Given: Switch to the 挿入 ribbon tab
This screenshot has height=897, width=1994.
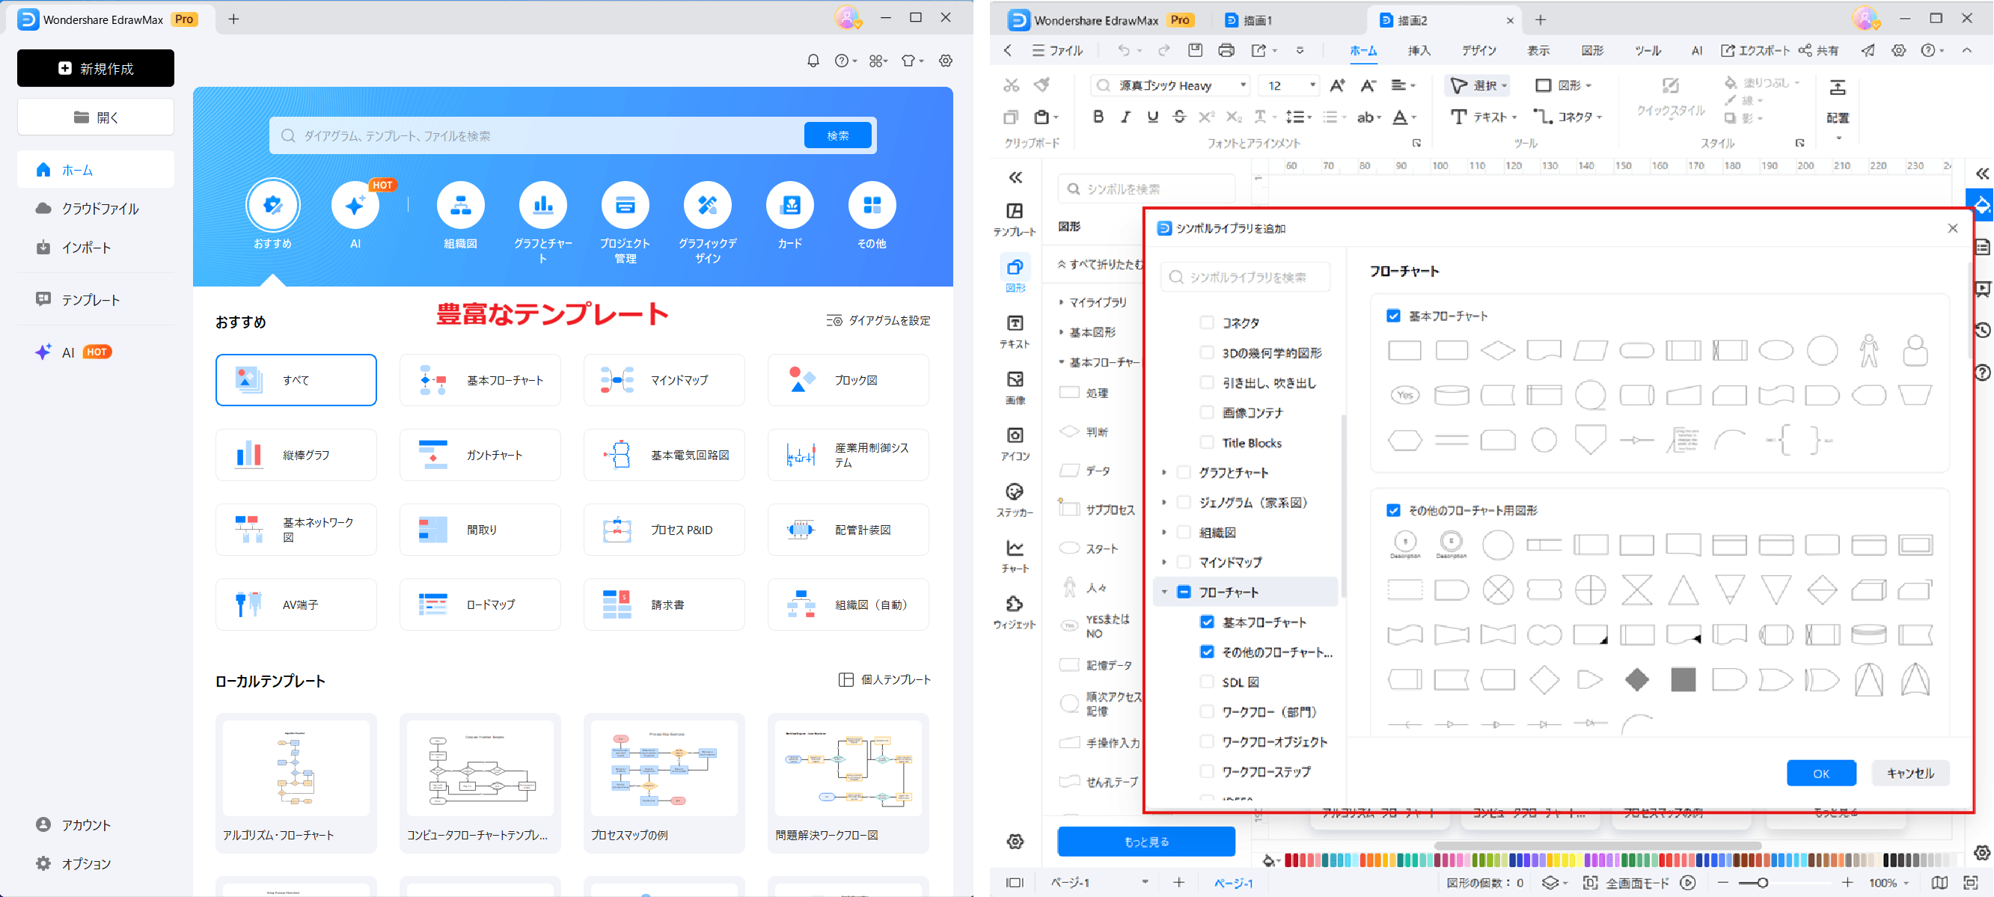Looking at the screenshot, I should [x=1419, y=50].
